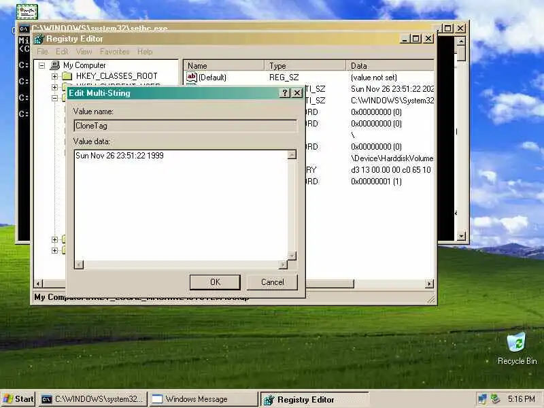Open the File menu in Registry Editor
The height and width of the screenshot is (408, 544).
click(x=42, y=52)
